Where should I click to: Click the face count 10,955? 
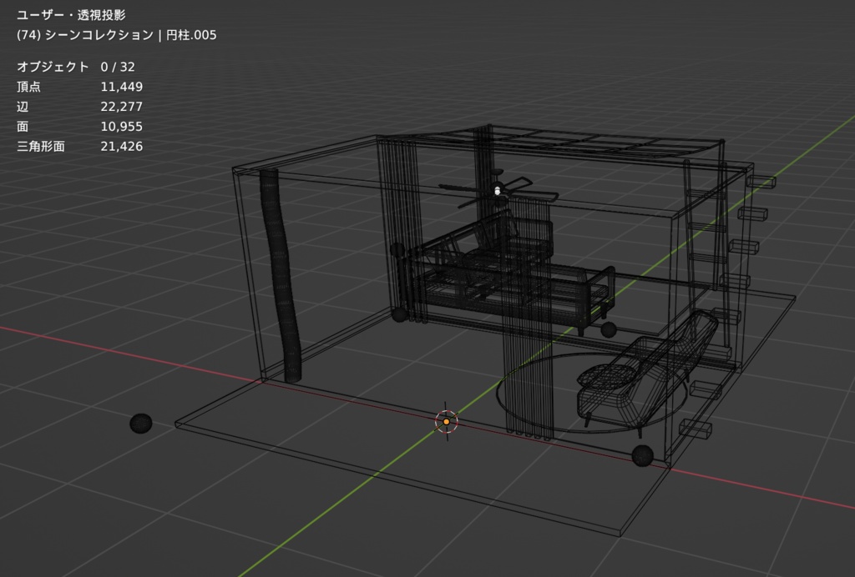point(122,127)
